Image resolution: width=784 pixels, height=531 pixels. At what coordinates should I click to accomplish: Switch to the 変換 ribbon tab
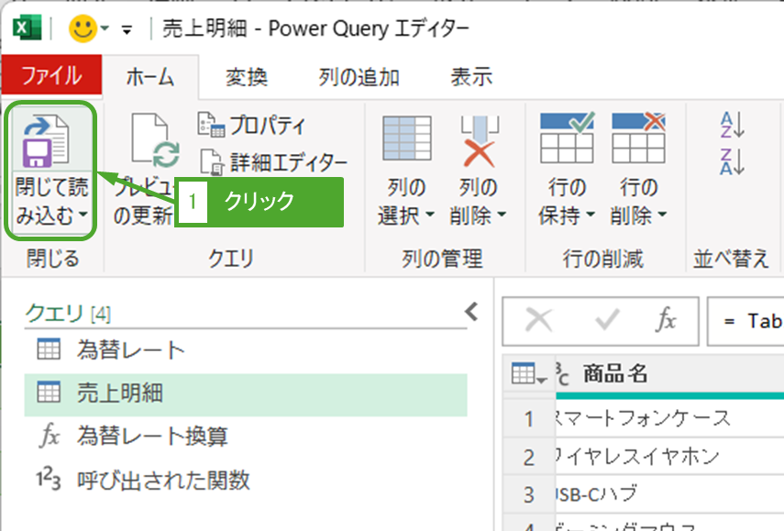(246, 77)
